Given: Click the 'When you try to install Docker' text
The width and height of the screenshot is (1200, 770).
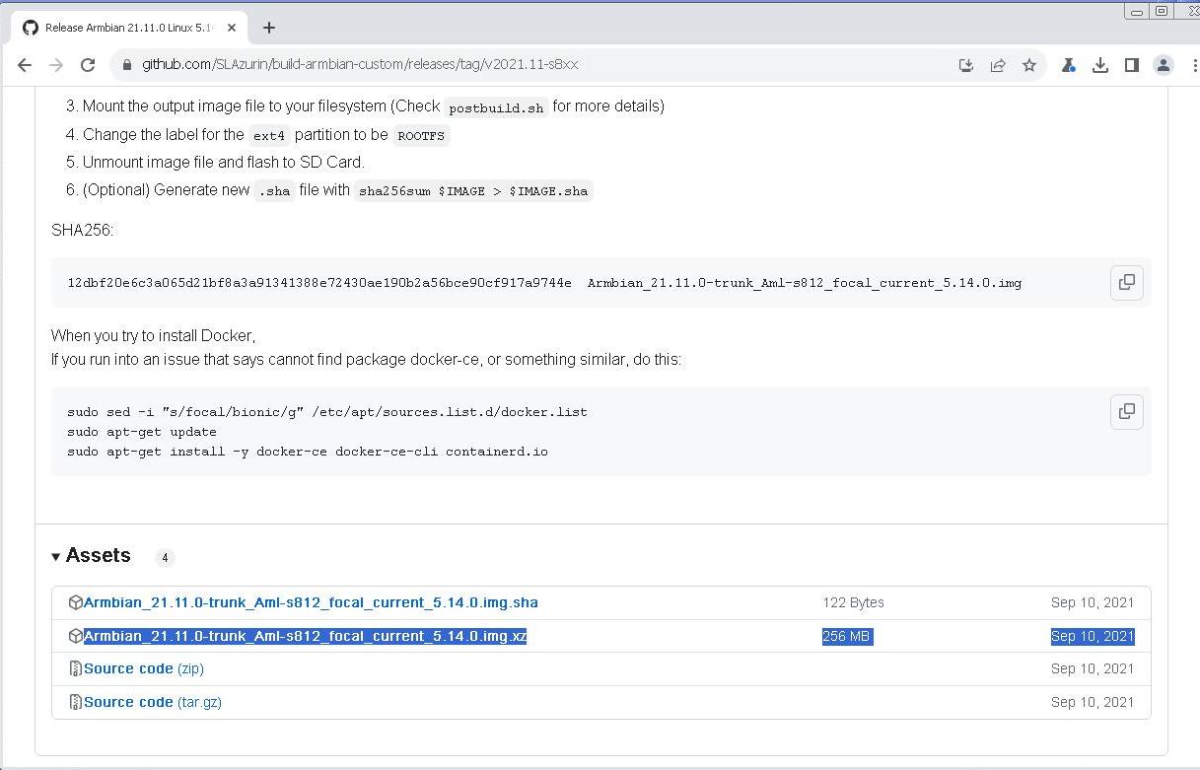Looking at the screenshot, I should pyautogui.click(x=153, y=336).
